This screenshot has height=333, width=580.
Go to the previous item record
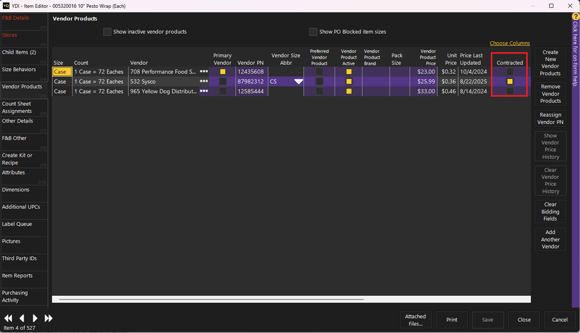[22, 318]
